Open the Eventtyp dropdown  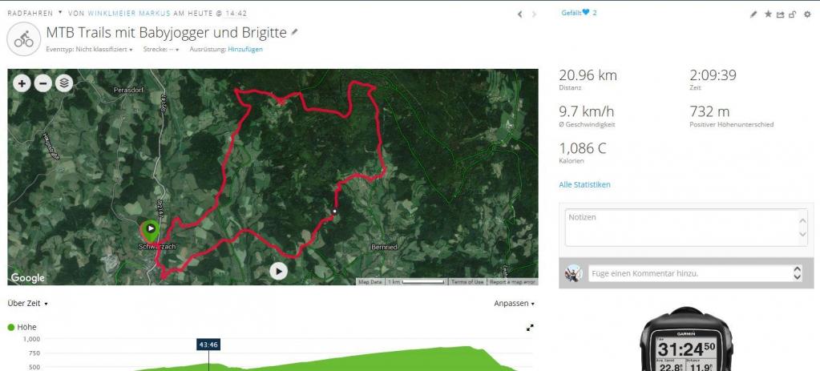click(103, 49)
